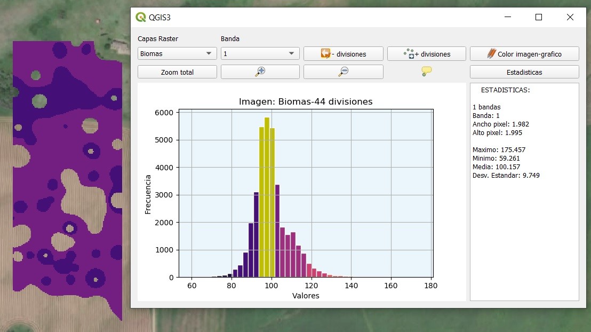Click the 'Media: 100.157' statistic text
591x332 pixels.
(496, 167)
